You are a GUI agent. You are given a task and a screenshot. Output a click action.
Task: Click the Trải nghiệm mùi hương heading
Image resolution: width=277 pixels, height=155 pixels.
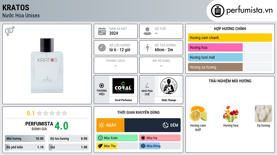[x=230, y=81]
